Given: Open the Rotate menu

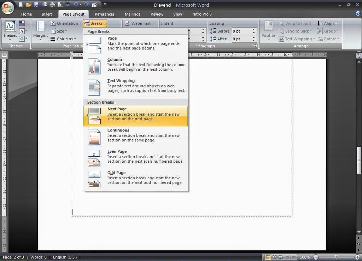Looking at the screenshot, I should click(328, 39).
